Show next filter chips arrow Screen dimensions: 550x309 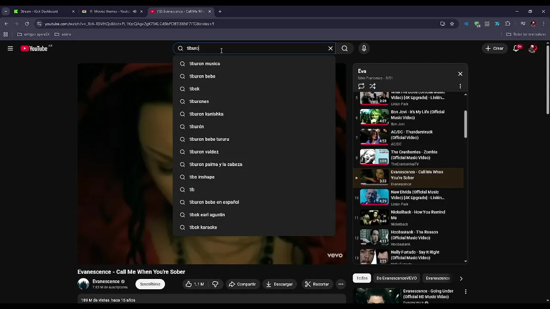pos(461,279)
